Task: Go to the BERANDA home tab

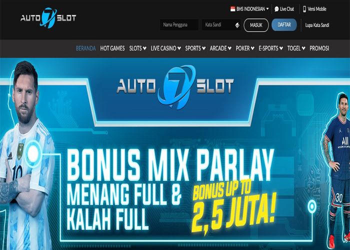Action: pyautogui.click(x=85, y=48)
